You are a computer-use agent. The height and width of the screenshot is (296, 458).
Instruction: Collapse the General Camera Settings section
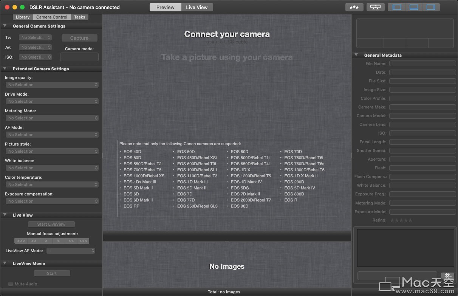(x=5, y=26)
